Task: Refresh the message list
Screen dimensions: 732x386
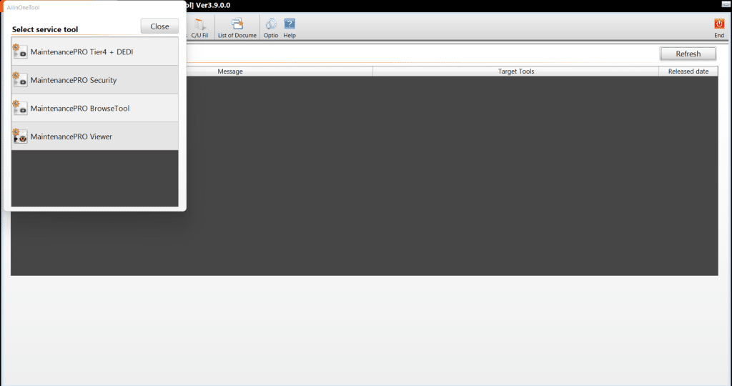Action: [688, 54]
